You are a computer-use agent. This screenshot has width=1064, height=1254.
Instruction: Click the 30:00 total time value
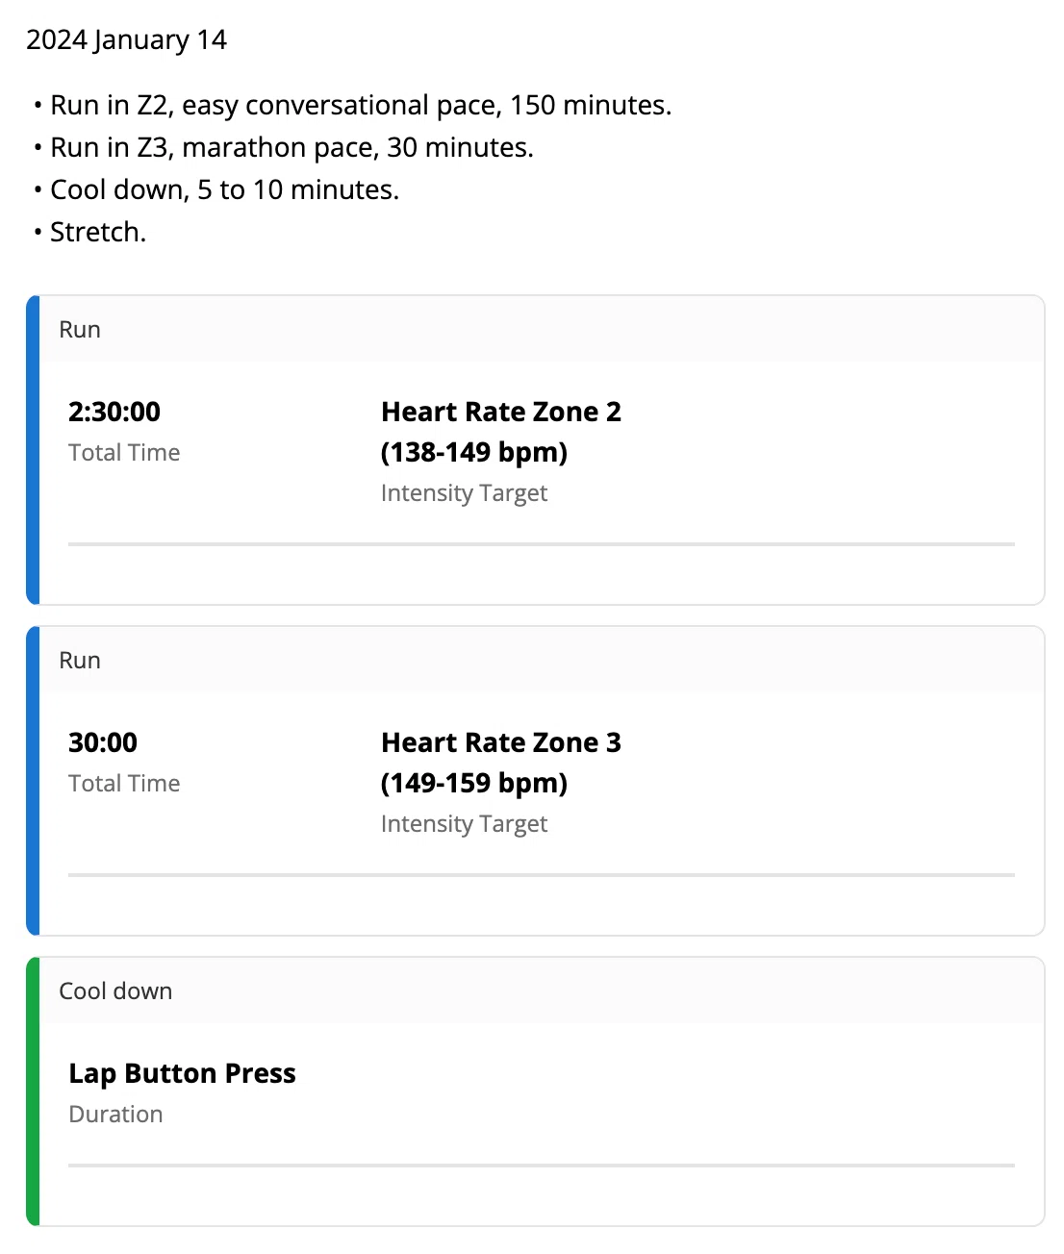[x=103, y=742]
